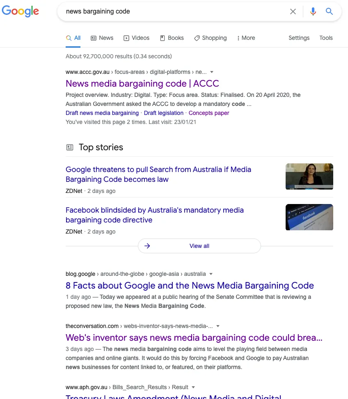Open search Settings
This screenshot has height=399, width=348.
[299, 38]
